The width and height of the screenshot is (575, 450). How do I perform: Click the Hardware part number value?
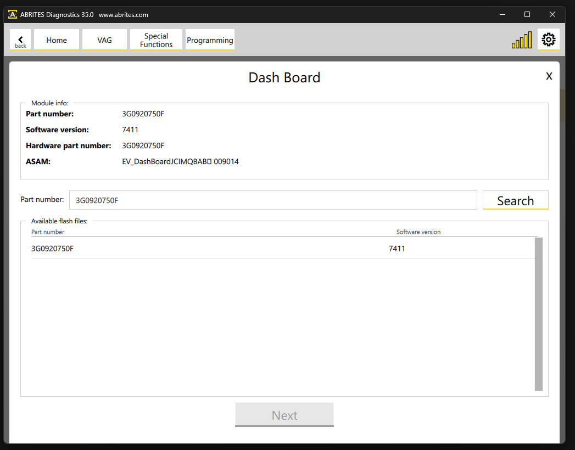point(143,146)
